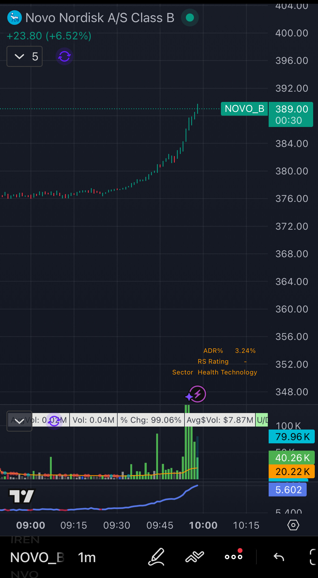This screenshot has height=578, width=318.
Task: Tap the purple lightning bolt icon
Action: [197, 394]
